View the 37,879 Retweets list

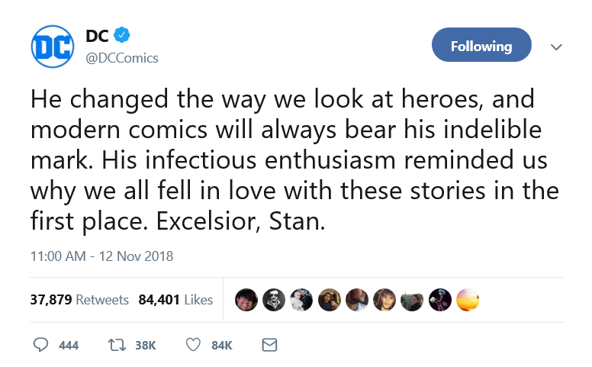click(x=79, y=300)
